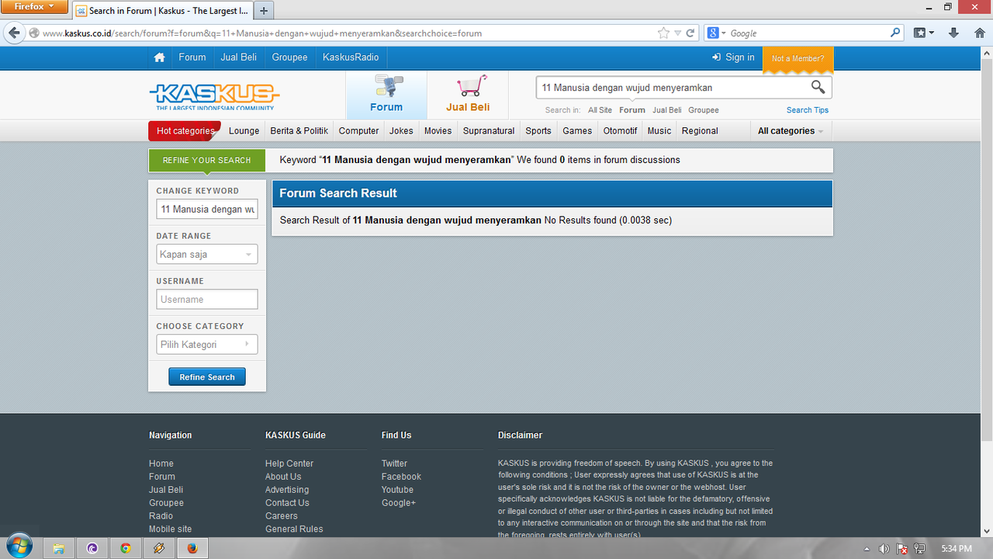Open Help Center footer link

[x=289, y=464]
